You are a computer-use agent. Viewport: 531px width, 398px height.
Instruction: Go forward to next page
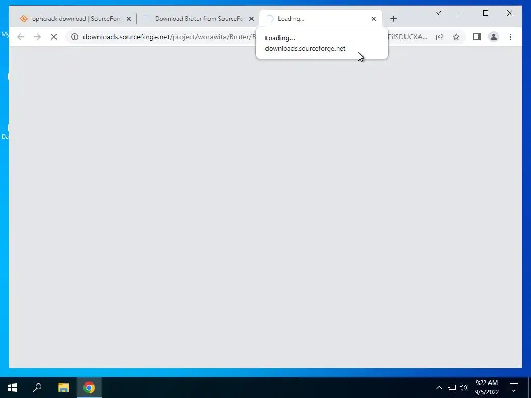(x=37, y=37)
